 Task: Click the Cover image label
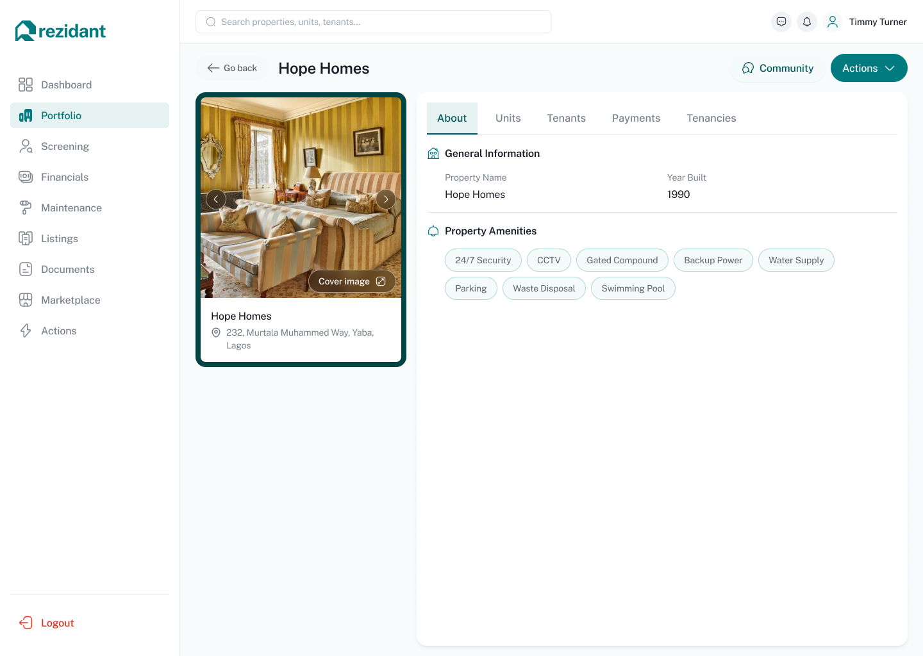pos(344,281)
